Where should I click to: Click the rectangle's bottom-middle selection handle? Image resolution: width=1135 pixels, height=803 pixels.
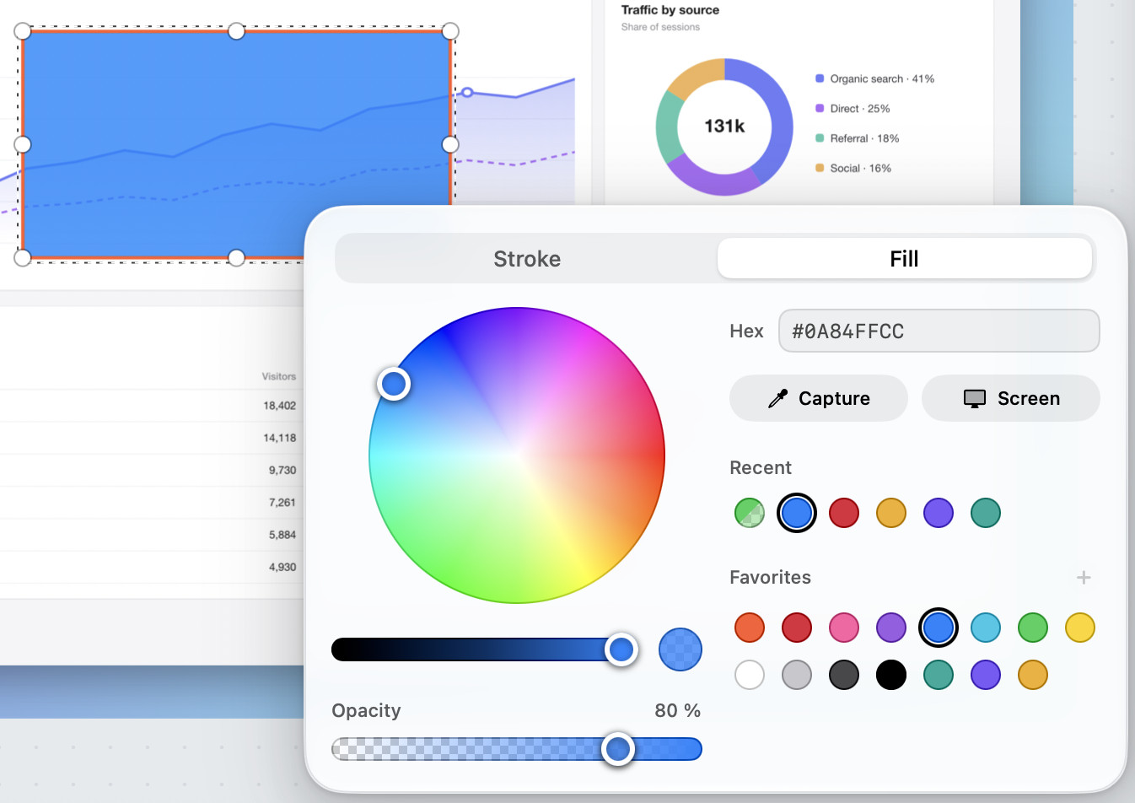click(x=236, y=257)
